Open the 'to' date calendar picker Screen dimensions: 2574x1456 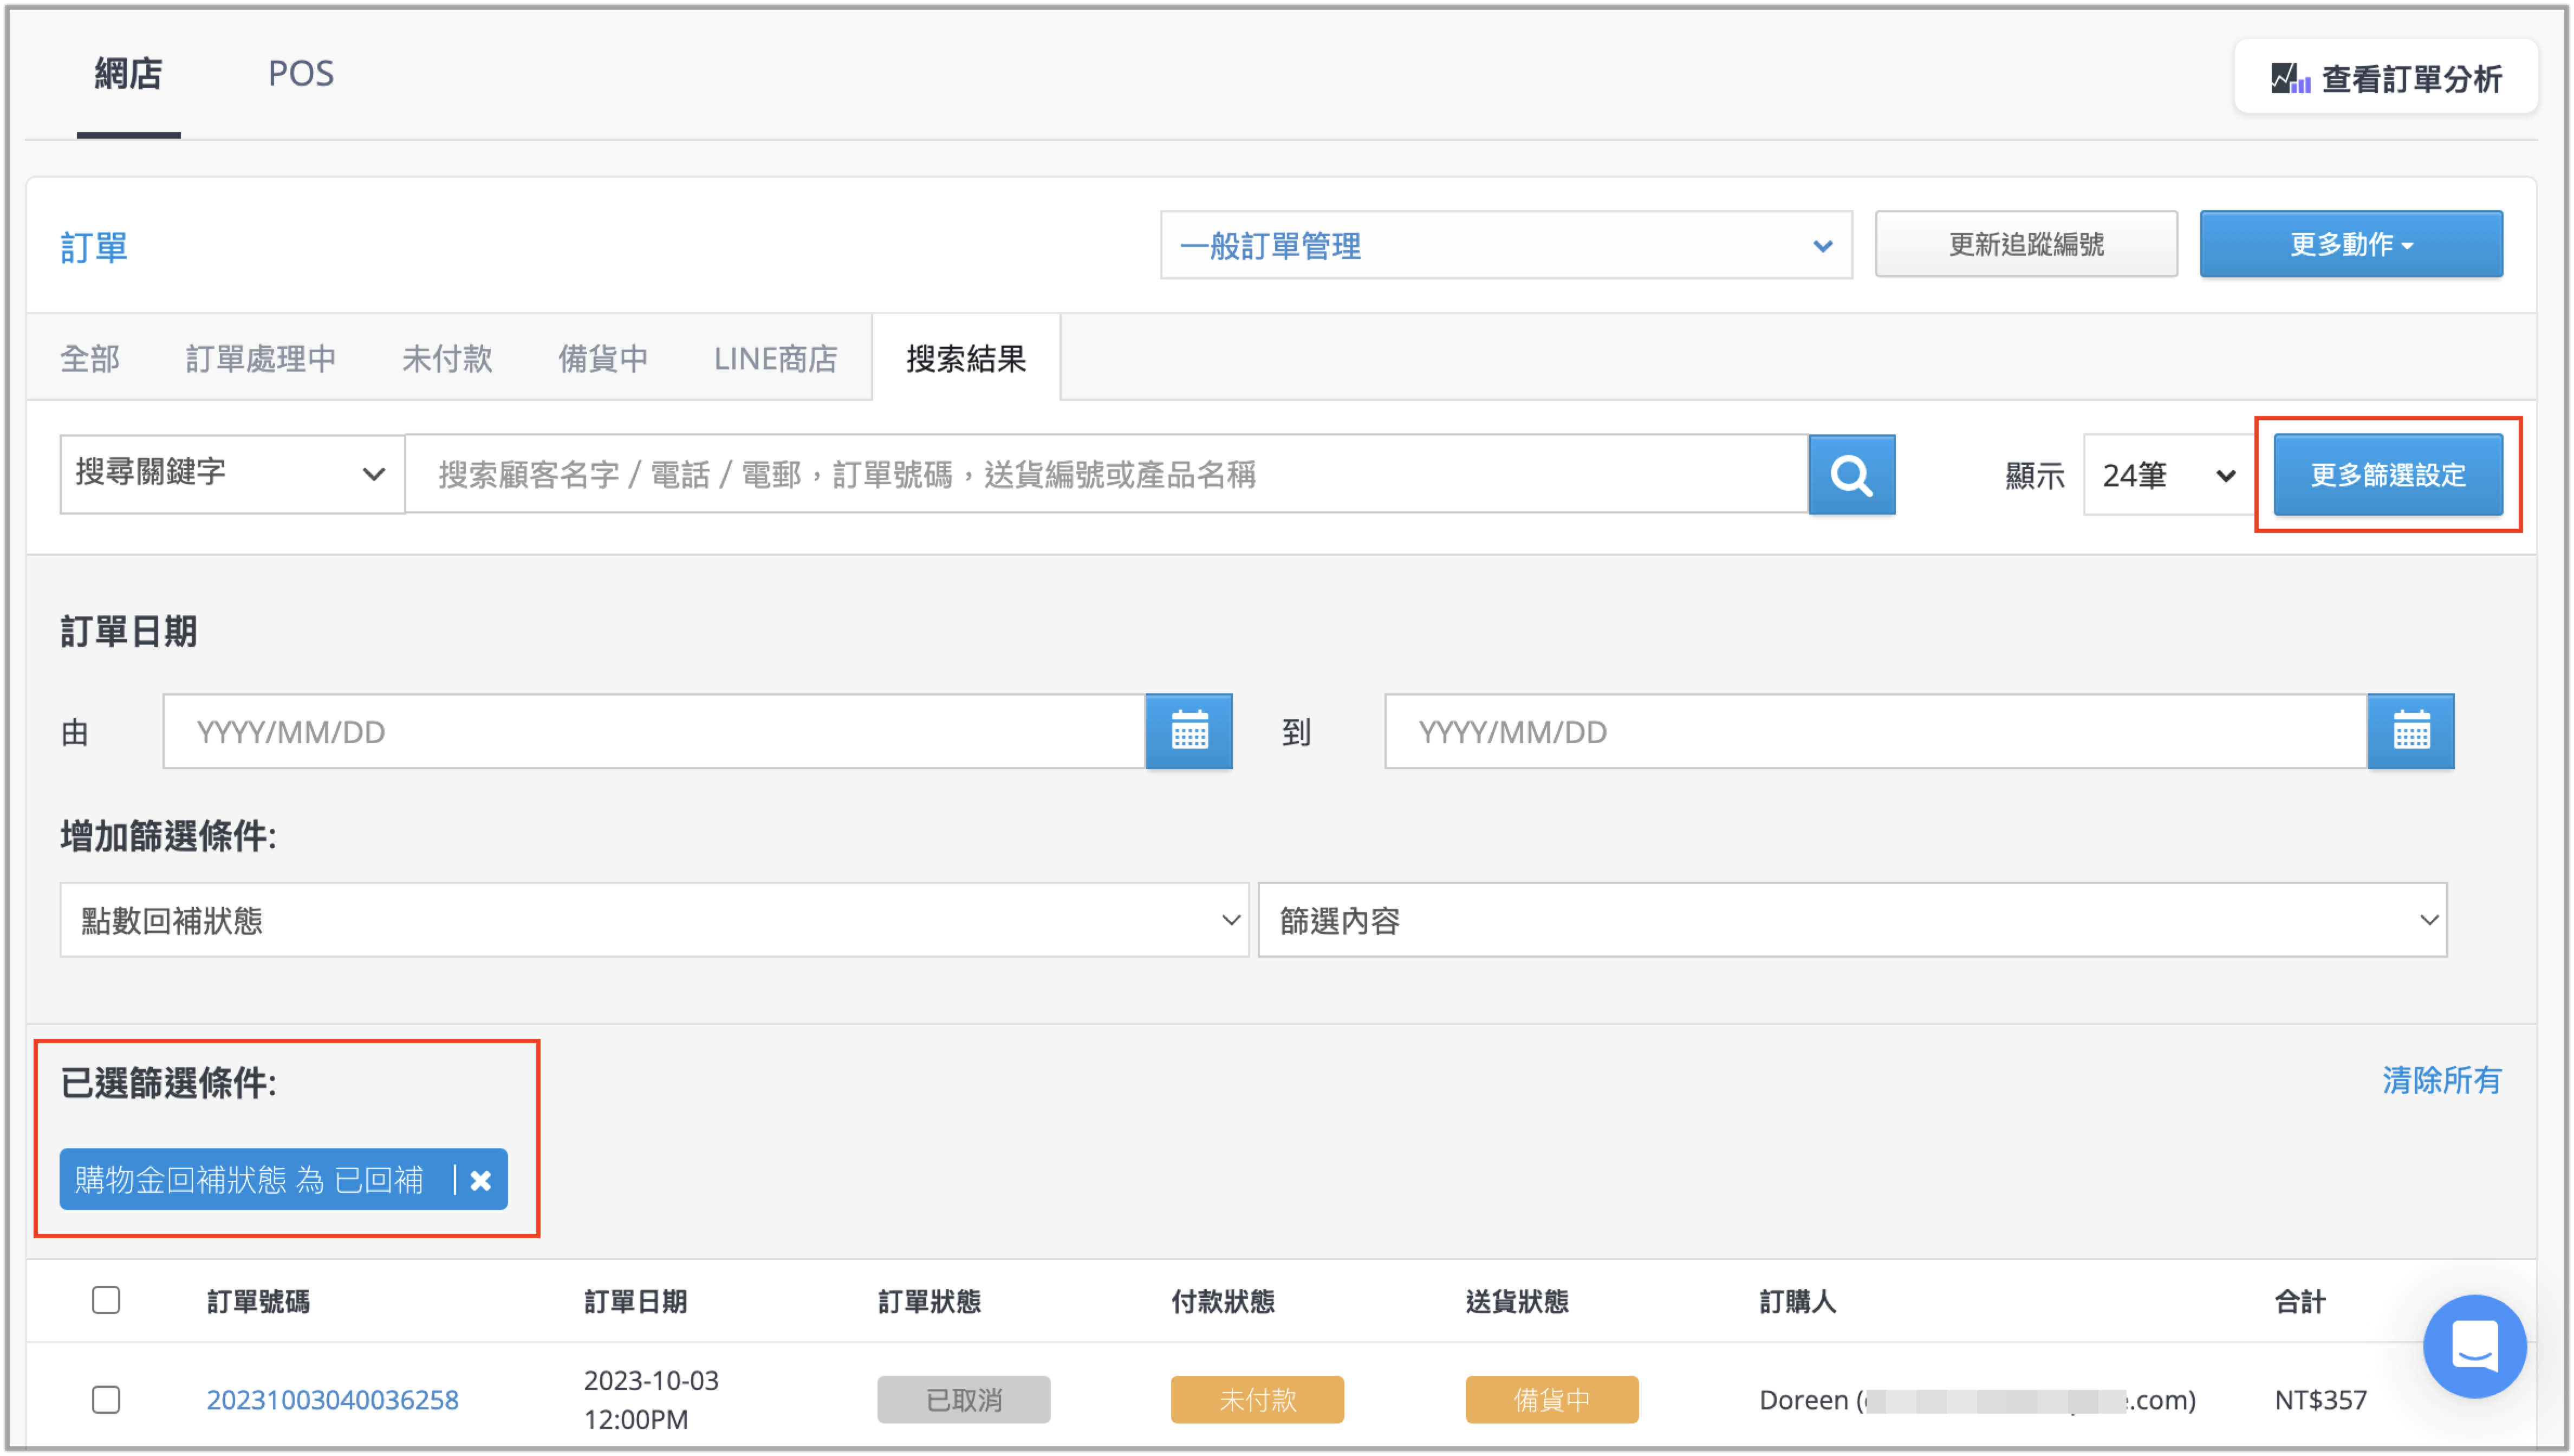[2410, 731]
